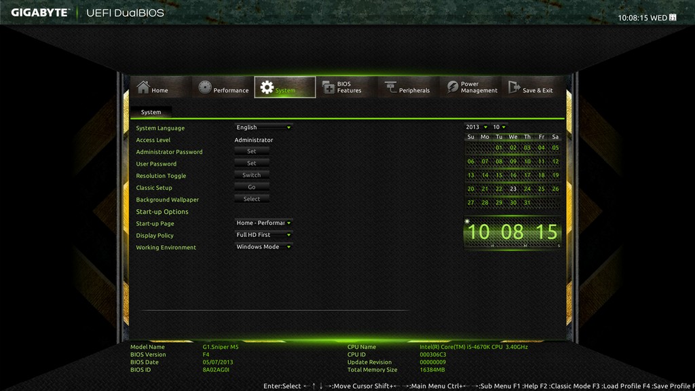The image size is (695, 391).
Task: Click Set for User Password
Action: click(251, 163)
